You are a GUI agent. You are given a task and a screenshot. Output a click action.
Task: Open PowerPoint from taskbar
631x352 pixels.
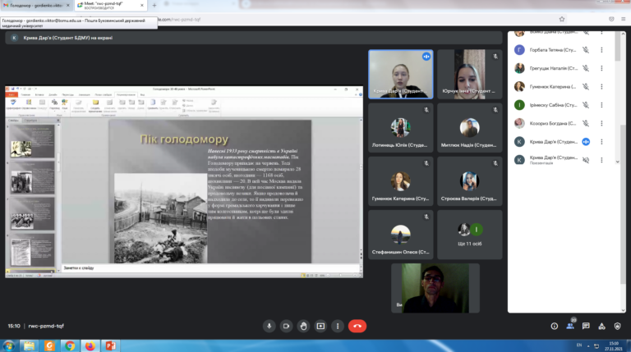(x=111, y=345)
